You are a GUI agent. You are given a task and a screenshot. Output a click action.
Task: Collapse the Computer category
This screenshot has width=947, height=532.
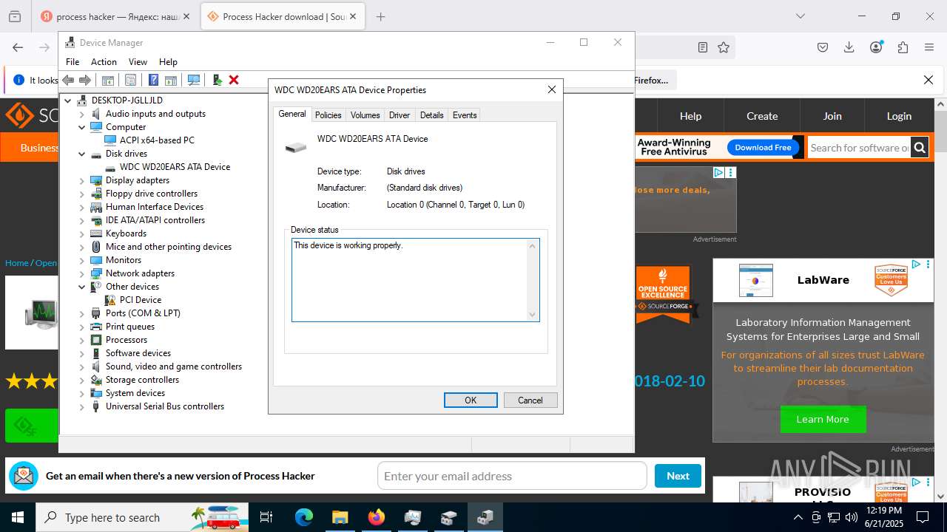pyautogui.click(x=82, y=127)
